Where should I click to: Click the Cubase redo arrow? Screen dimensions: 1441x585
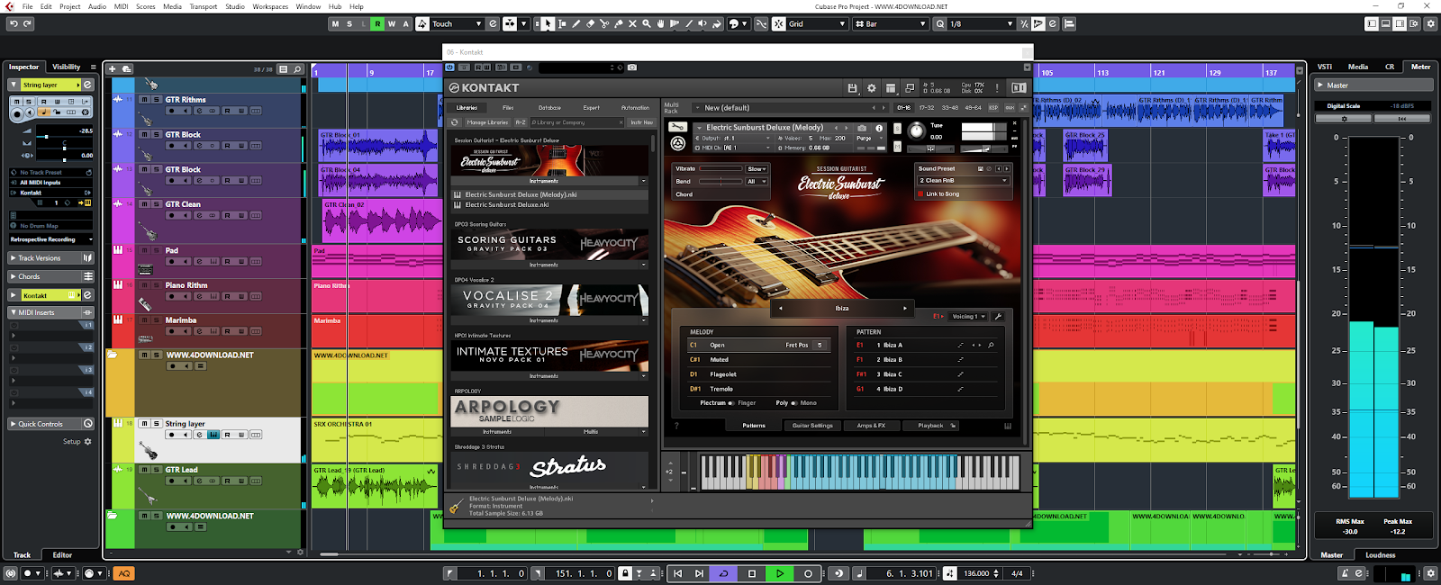(x=28, y=23)
